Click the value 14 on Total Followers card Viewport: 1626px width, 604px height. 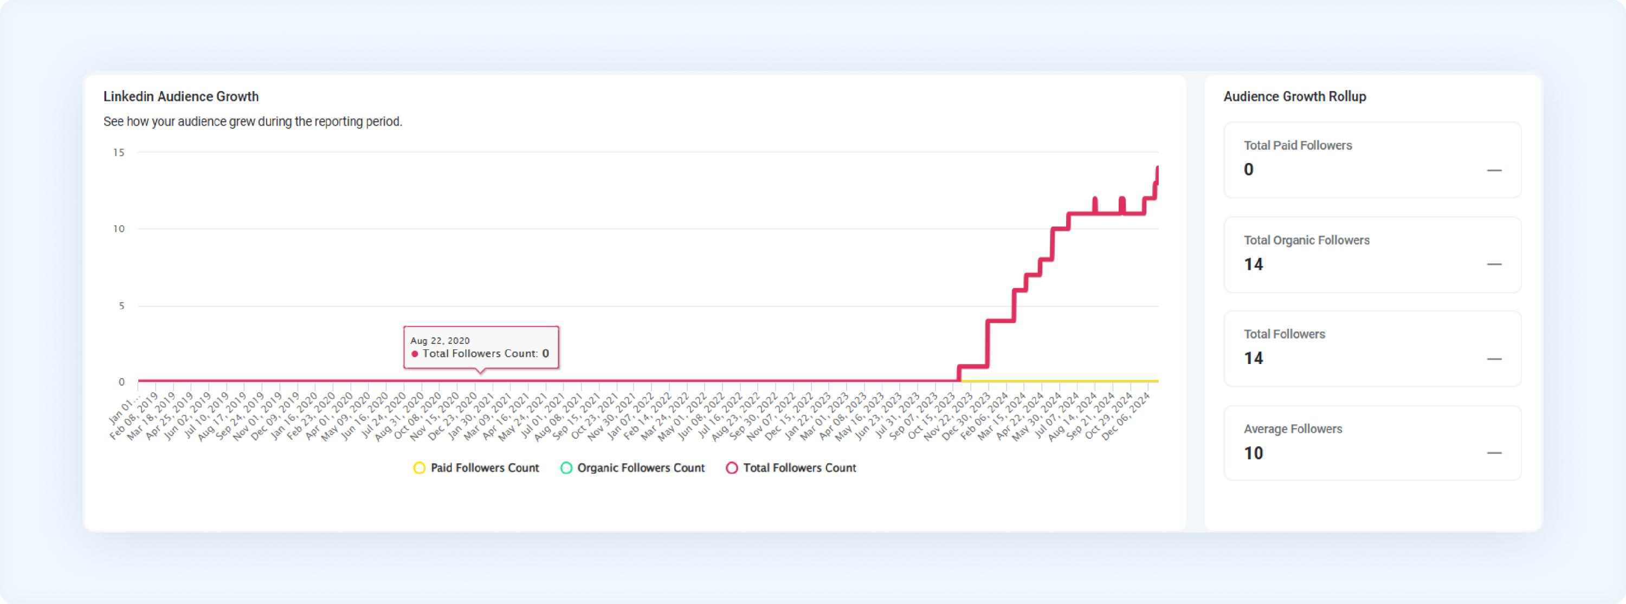[1254, 358]
